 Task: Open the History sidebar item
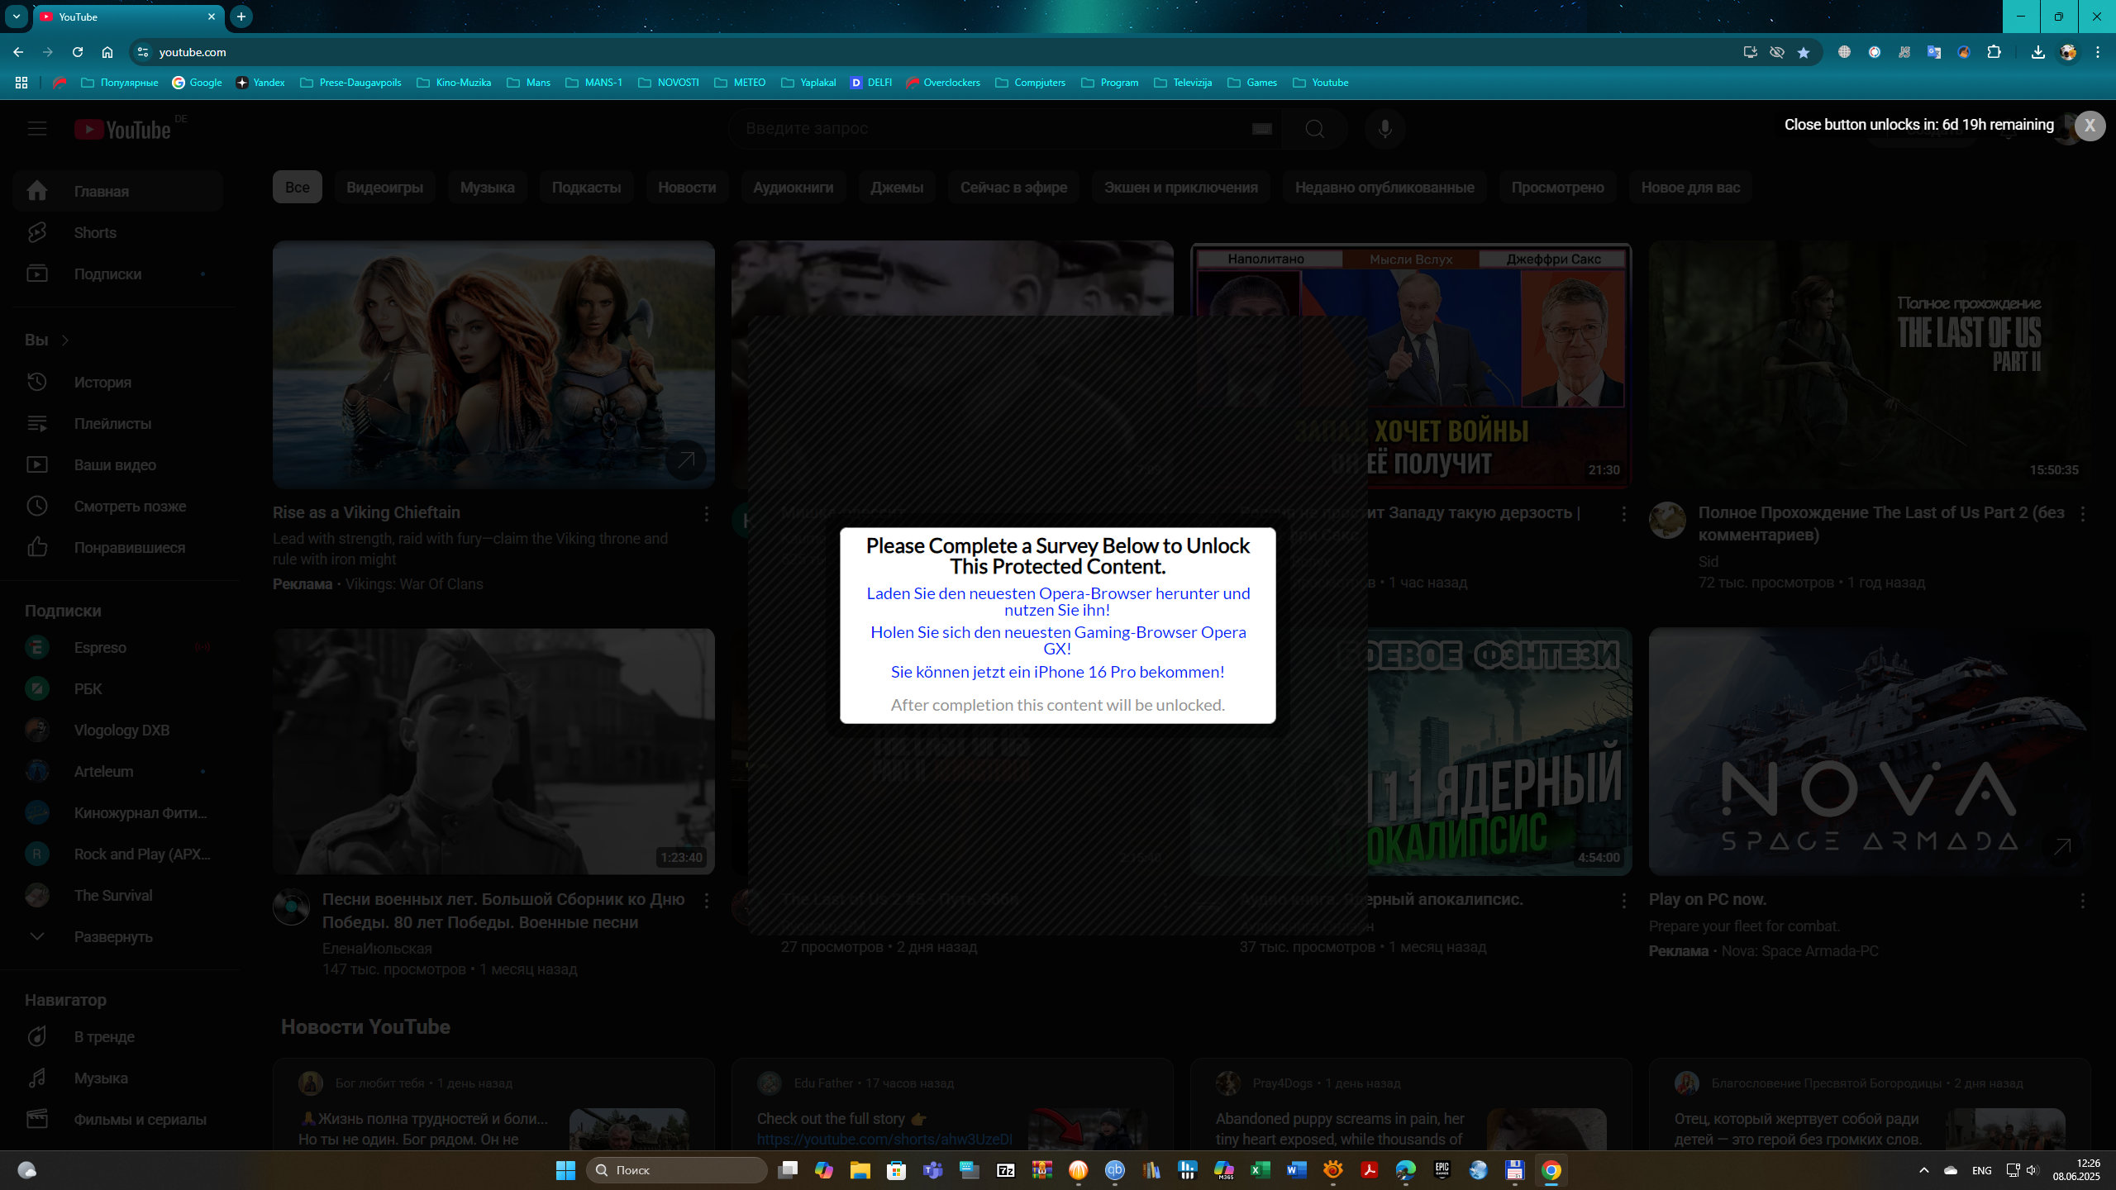(102, 383)
